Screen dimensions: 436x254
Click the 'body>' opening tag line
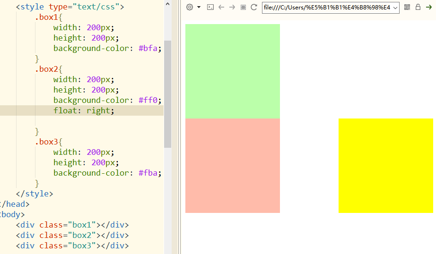click(12, 215)
